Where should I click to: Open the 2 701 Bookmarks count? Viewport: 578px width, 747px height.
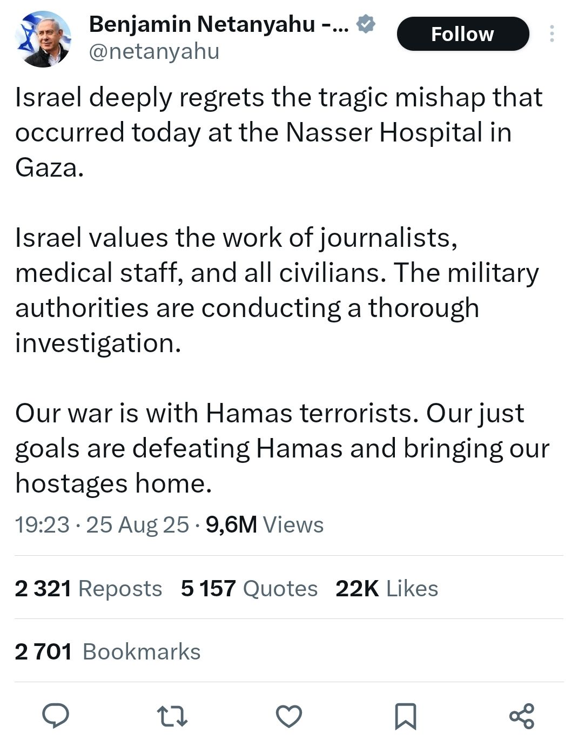(107, 651)
